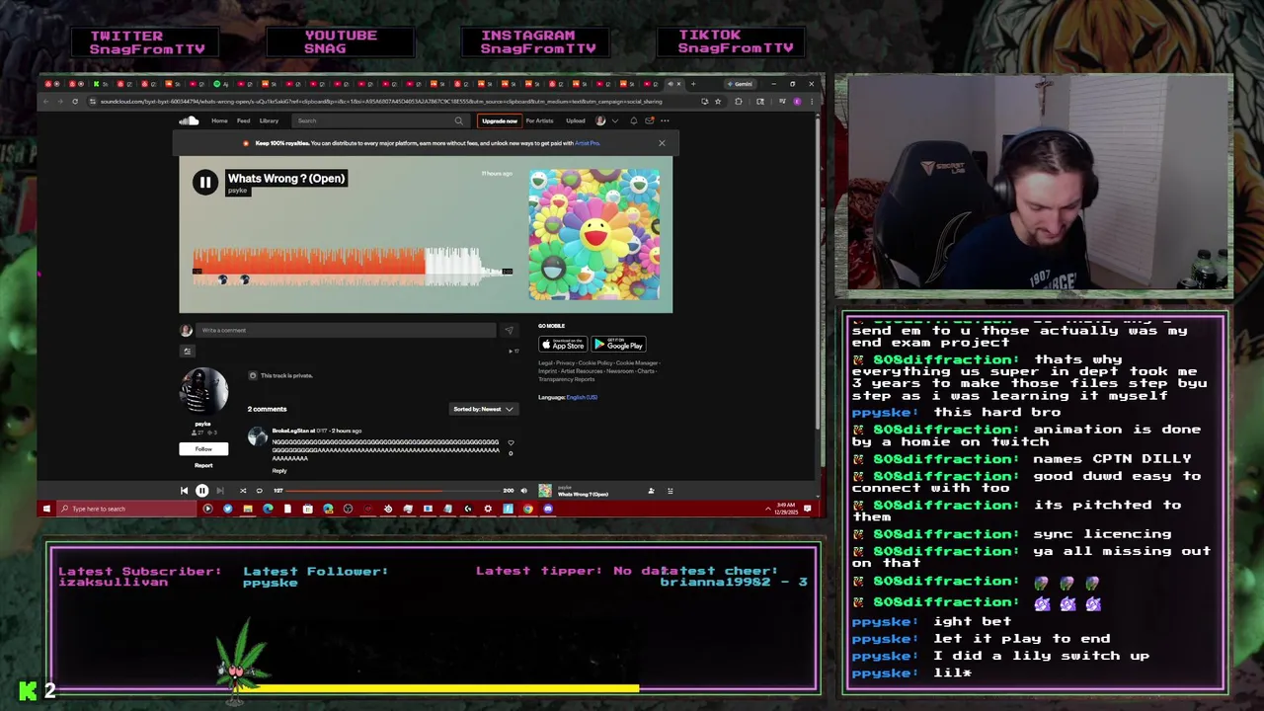Click the search magnifier icon
Viewport: 1264px width, 711px height.
(458, 120)
